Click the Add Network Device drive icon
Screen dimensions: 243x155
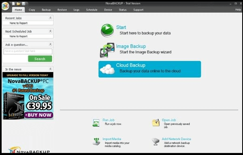(x=156, y=142)
